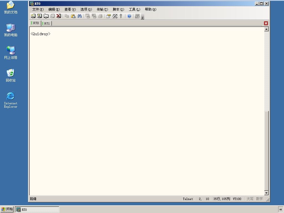Click the Public Key Assistant key icon
The height and width of the screenshot is (213, 284).
point(121,16)
